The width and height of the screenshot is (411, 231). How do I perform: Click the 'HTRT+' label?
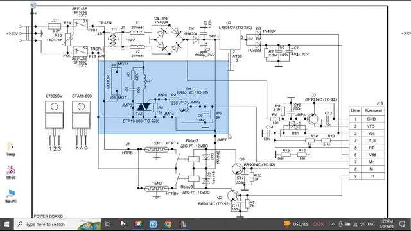point(171,143)
